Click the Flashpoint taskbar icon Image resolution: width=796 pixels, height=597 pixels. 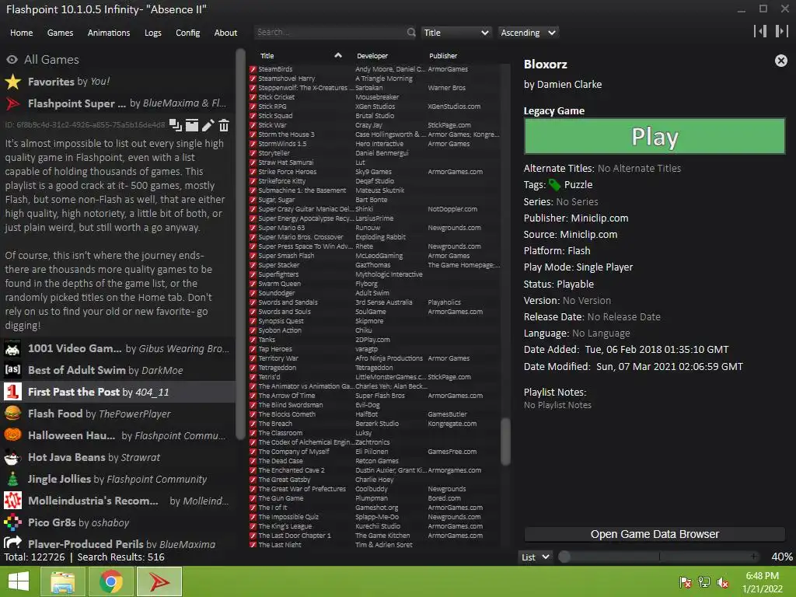click(159, 581)
